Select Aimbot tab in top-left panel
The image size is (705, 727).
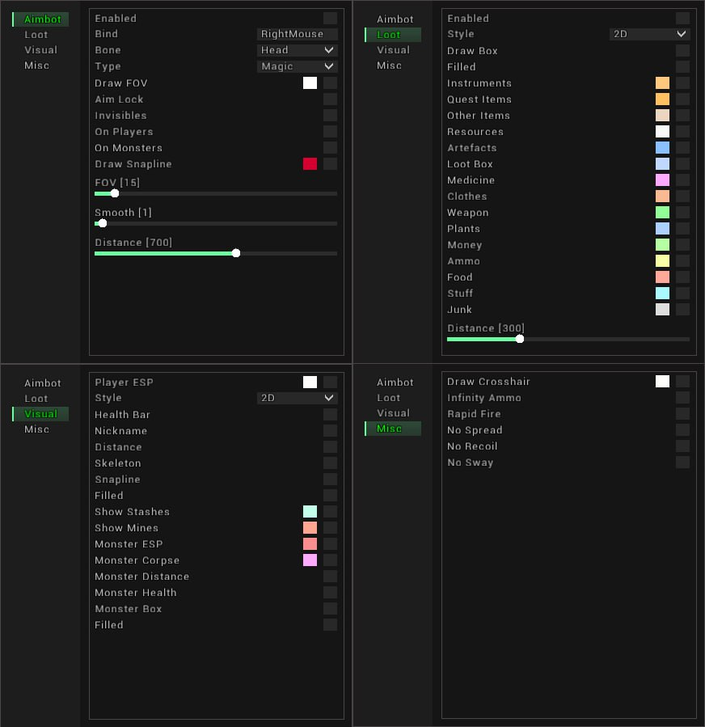pyautogui.click(x=40, y=19)
